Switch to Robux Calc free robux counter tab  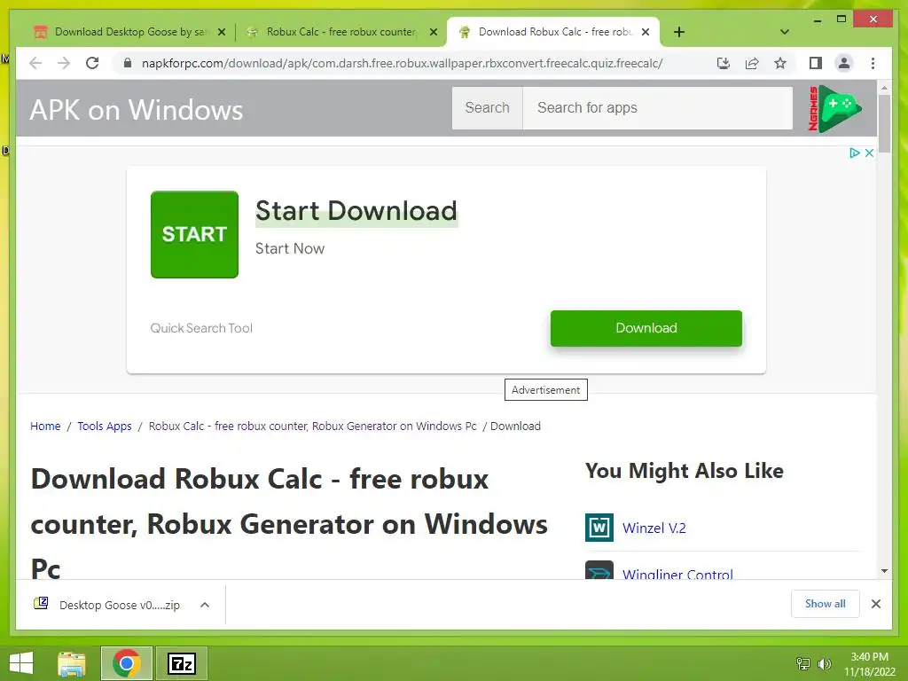[x=341, y=32]
